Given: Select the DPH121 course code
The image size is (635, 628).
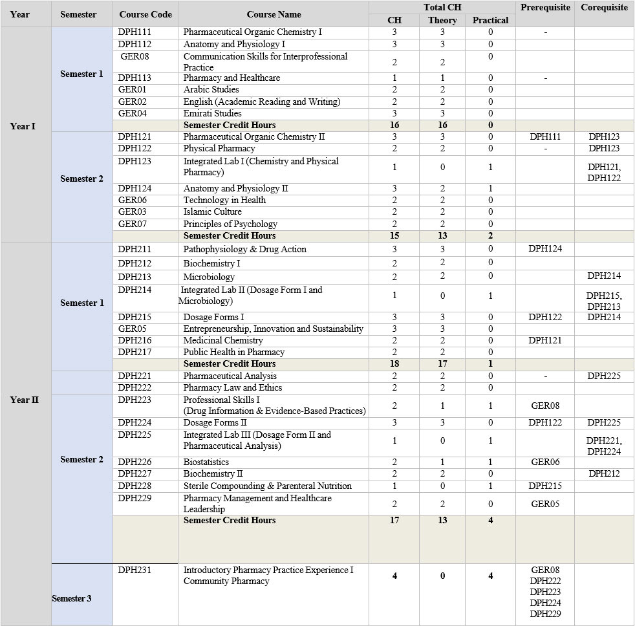Looking at the screenshot, I should 135,137.
